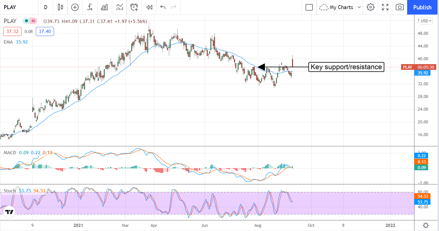
Task: Click the 54.53 Stoch axis label
Action: [422, 196]
